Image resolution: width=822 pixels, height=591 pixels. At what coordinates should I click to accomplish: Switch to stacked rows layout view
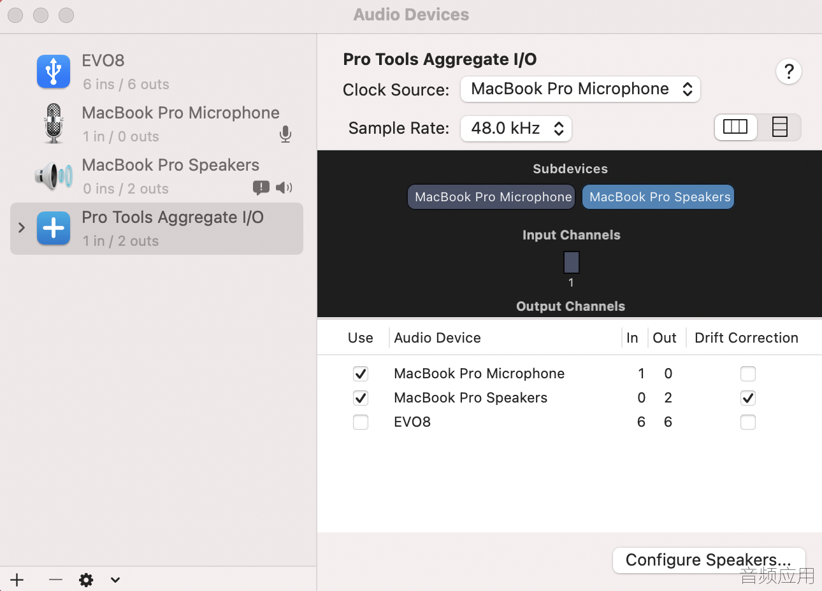click(x=779, y=127)
